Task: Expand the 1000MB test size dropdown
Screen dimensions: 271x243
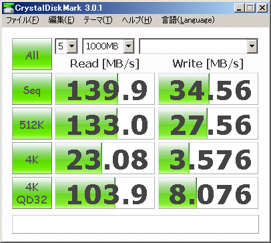Action: pyautogui.click(x=128, y=46)
